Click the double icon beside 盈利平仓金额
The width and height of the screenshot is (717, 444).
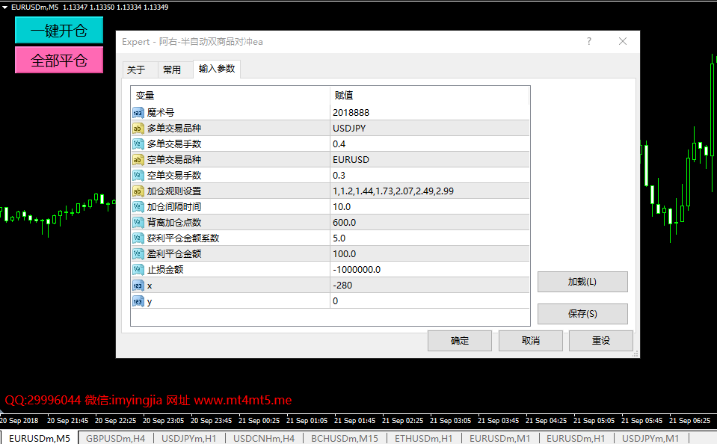pos(138,254)
